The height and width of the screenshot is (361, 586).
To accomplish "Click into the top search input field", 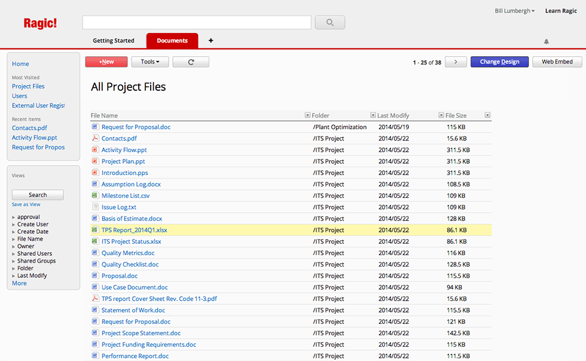I will point(197,23).
